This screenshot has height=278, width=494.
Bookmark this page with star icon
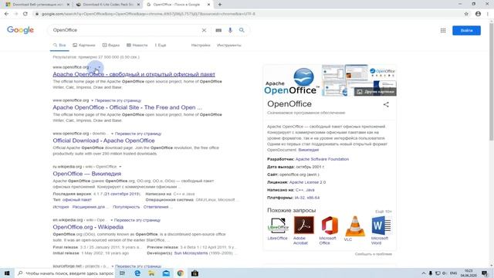point(466,14)
